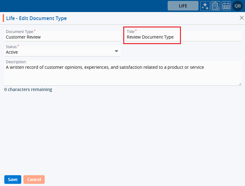This screenshot has height=186, width=245.
Task: Click into the Customer Review text field
Action: tap(62, 37)
